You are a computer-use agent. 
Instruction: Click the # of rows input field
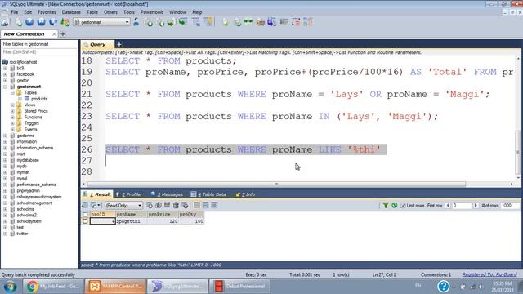tap(510, 206)
